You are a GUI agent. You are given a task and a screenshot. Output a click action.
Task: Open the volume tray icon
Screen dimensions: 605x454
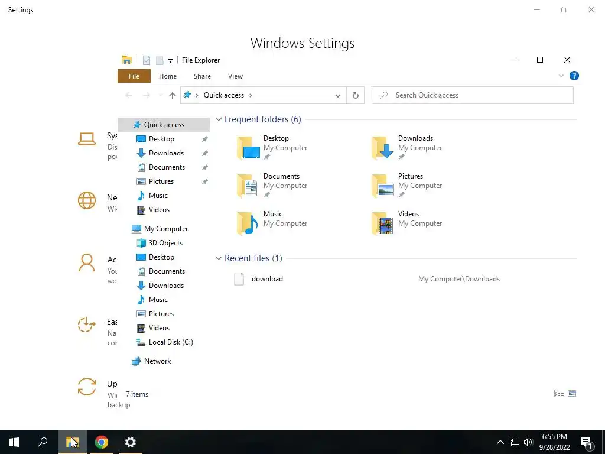(528, 442)
